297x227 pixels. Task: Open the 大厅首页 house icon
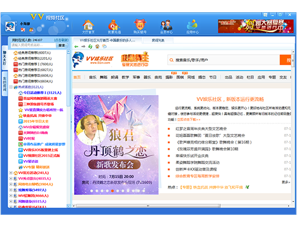pyautogui.click(x=89, y=25)
